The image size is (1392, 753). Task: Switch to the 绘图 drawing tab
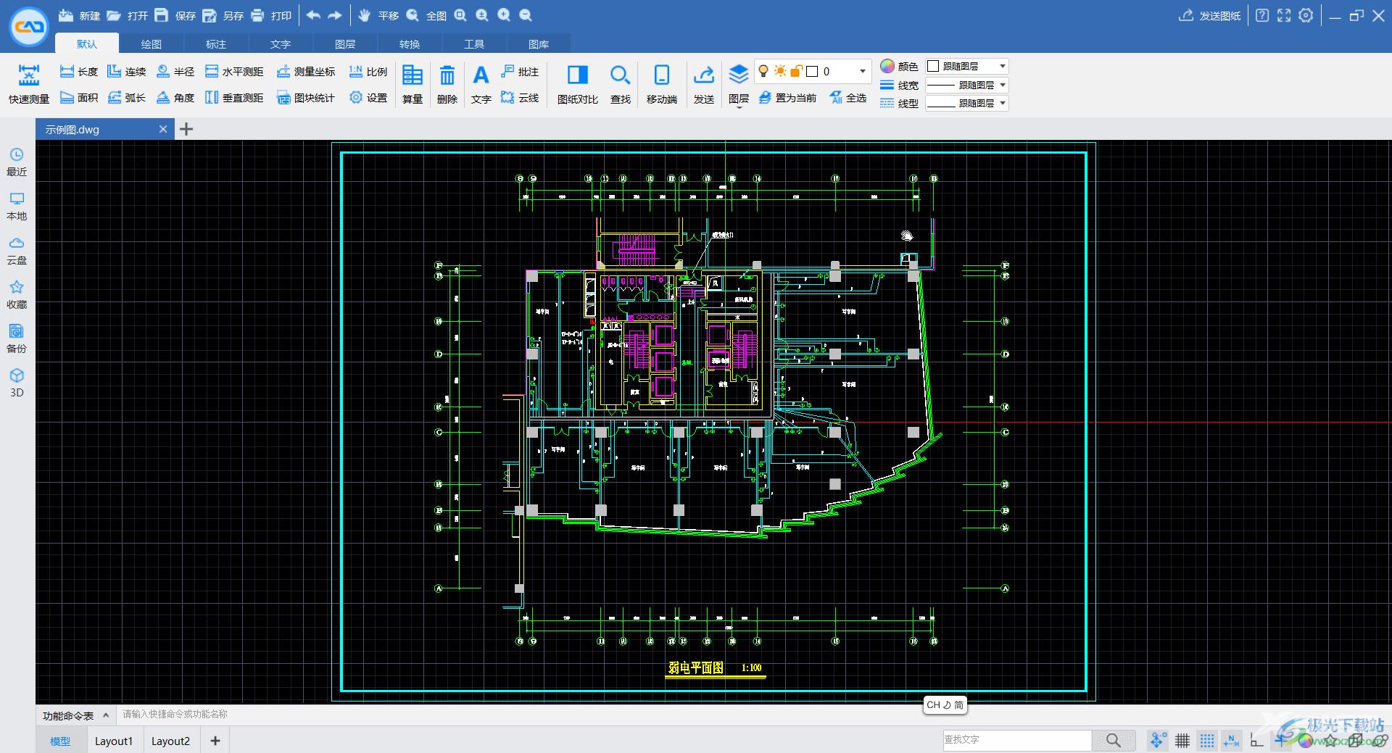[x=151, y=44]
